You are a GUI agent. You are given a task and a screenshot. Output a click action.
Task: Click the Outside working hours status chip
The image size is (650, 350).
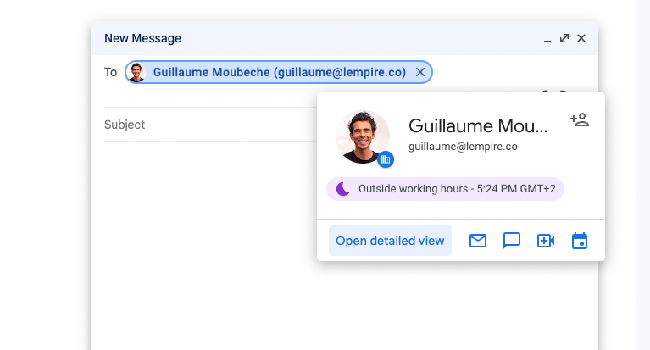click(446, 188)
